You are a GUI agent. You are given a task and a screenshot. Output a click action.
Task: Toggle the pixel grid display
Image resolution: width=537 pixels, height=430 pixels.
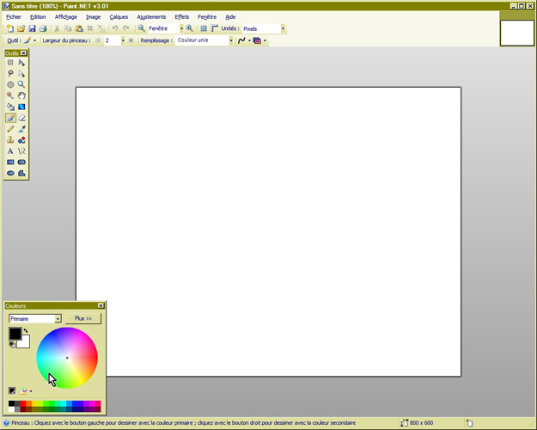pos(203,28)
